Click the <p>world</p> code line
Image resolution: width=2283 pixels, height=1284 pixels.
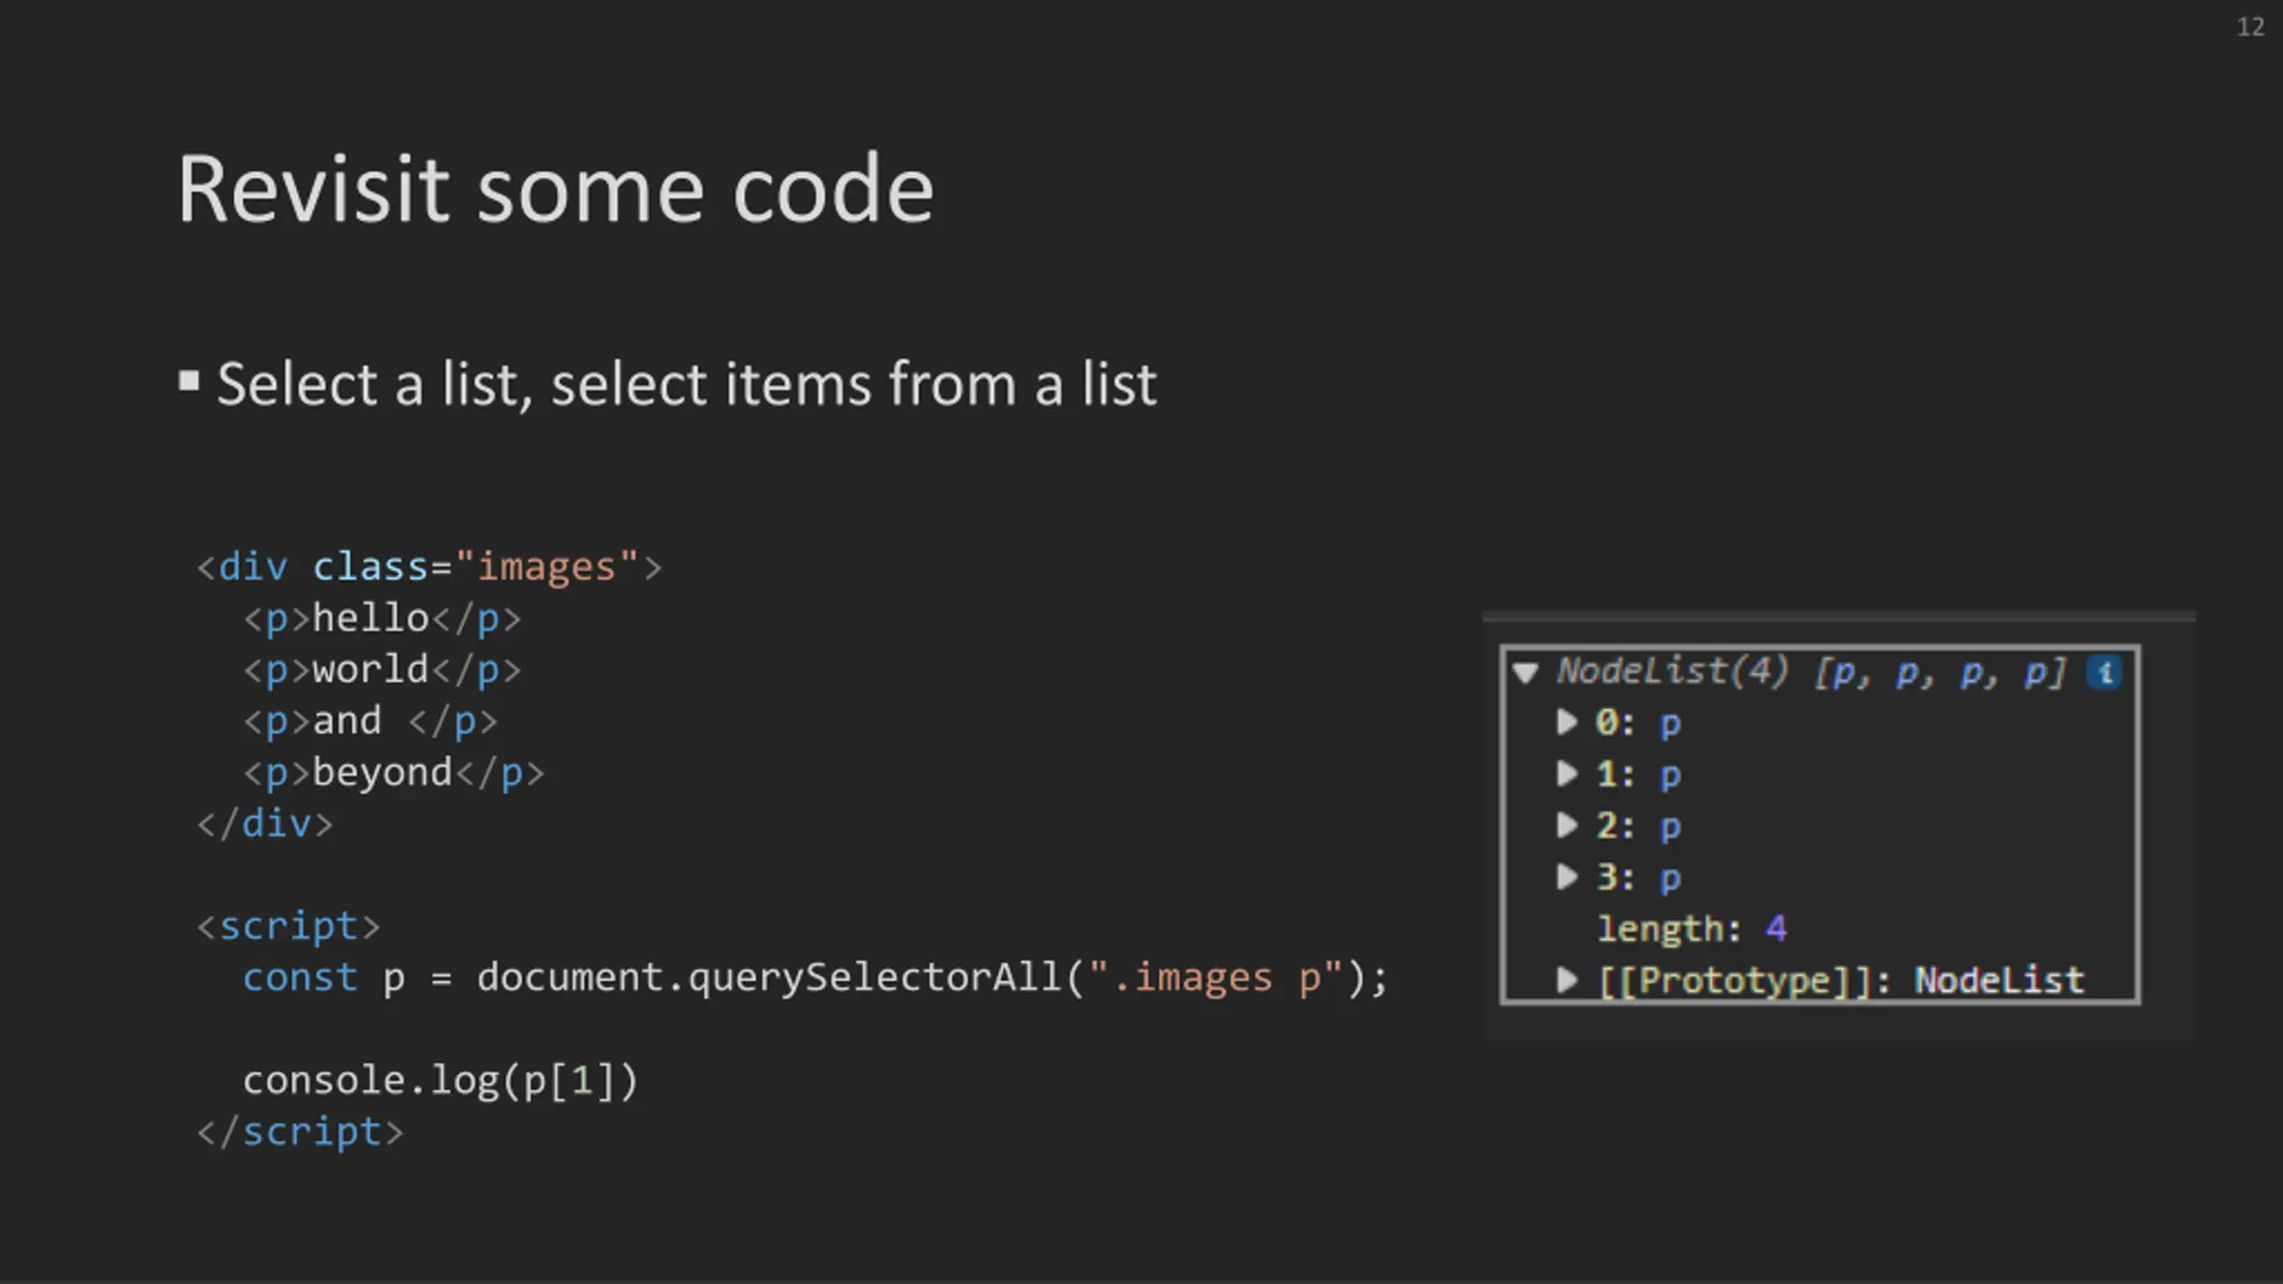click(x=383, y=670)
